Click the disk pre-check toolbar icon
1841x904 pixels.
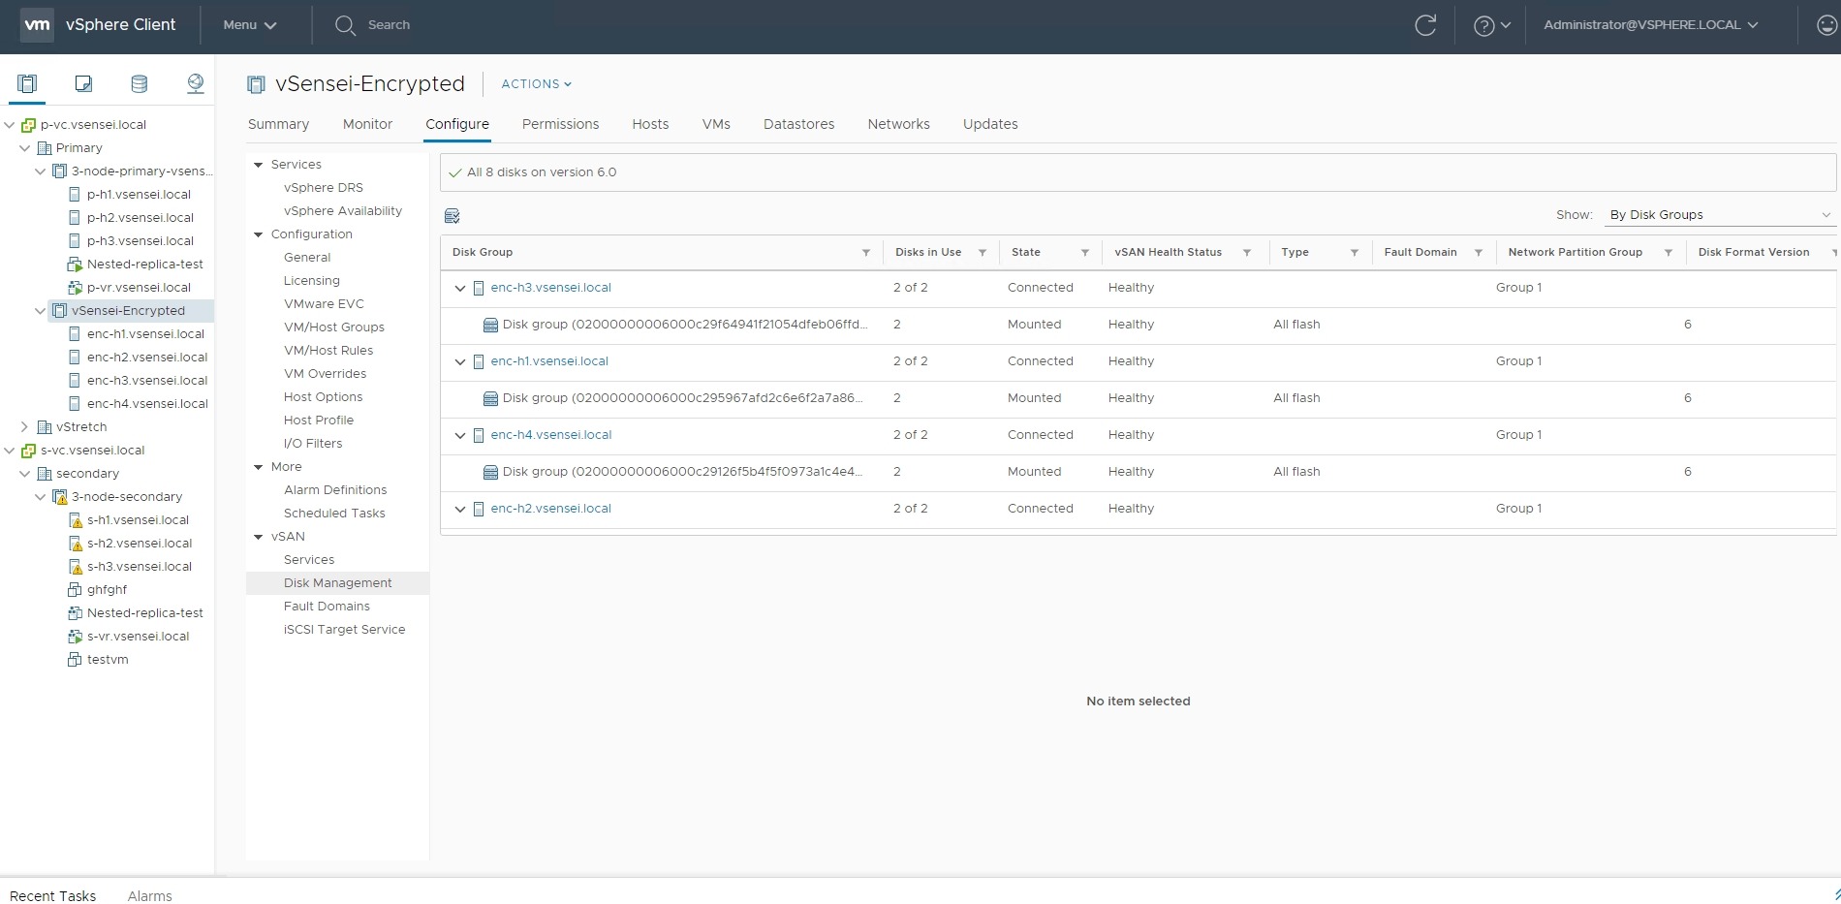tap(452, 216)
